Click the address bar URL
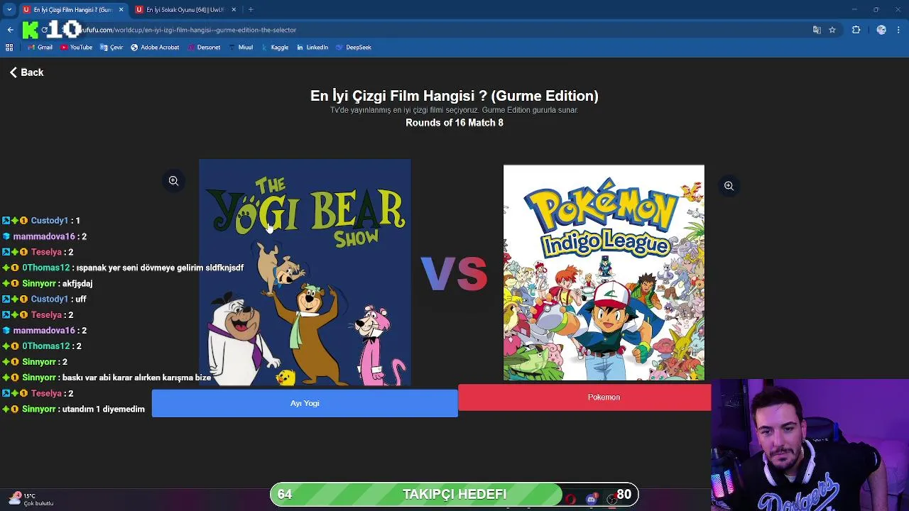Viewport: 909px width, 511px height. coord(188,30)
